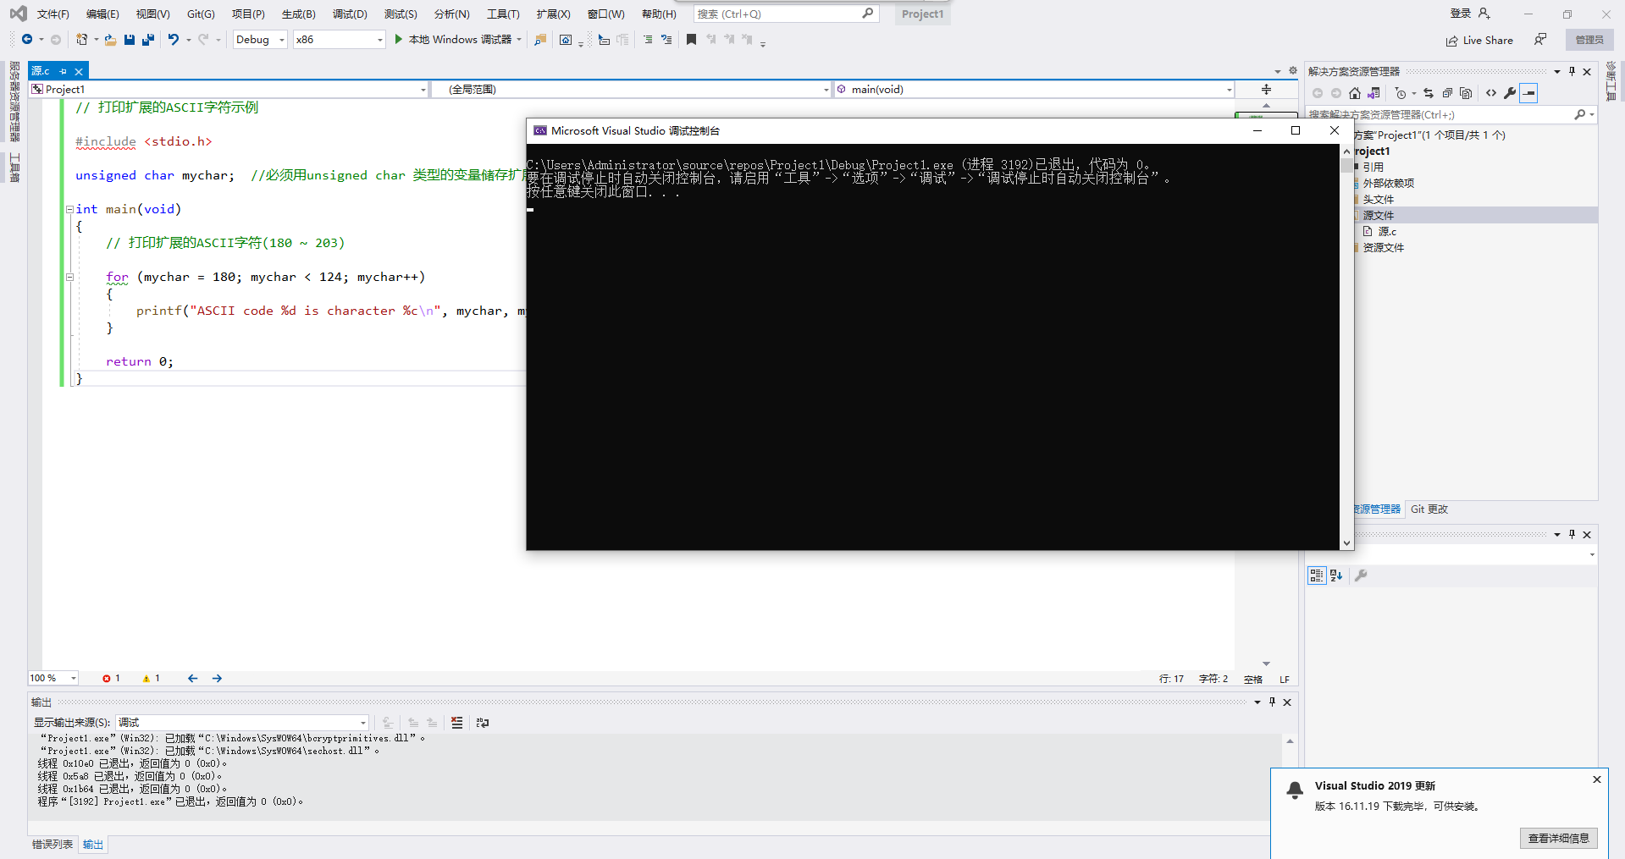This screenshot has height=859, width=1625.
Task: Click the scroll down arrow of the debug console
Action: pos(1346,543)
